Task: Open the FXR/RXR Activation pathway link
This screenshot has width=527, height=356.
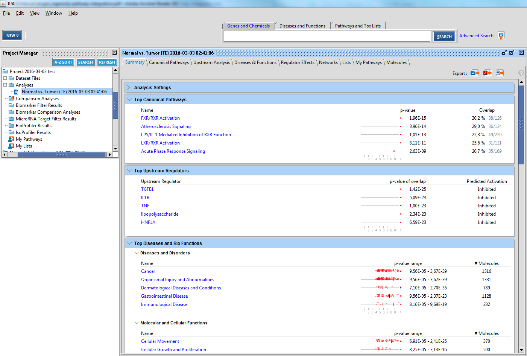Action: click(x=160, y=118)
